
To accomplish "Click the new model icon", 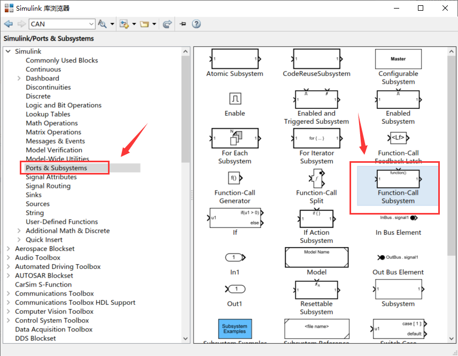I will (x=125, y=24).
